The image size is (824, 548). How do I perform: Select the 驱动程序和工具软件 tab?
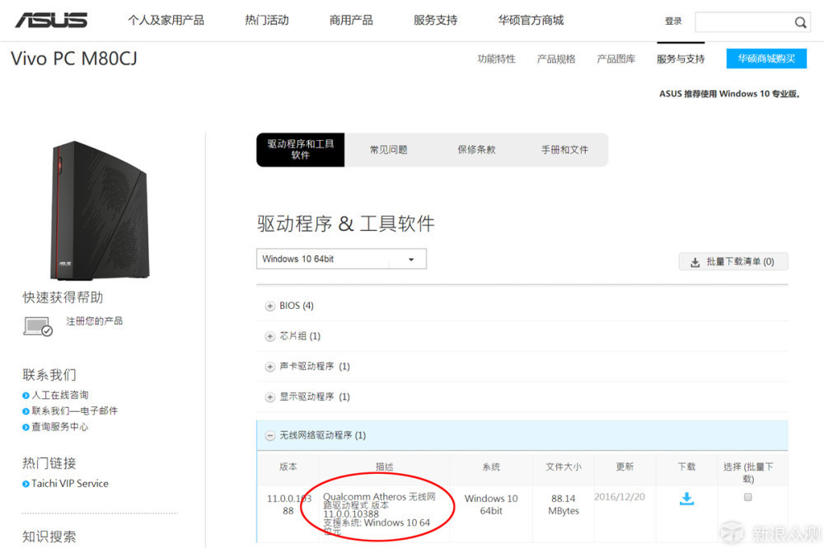[x=300, y=150]
